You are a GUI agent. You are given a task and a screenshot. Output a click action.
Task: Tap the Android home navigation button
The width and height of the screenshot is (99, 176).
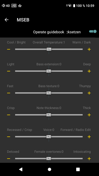pos(50,169)
